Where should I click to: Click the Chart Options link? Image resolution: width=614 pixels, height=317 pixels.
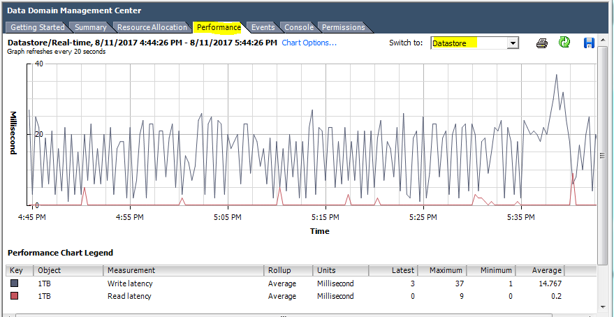(309, 43)
